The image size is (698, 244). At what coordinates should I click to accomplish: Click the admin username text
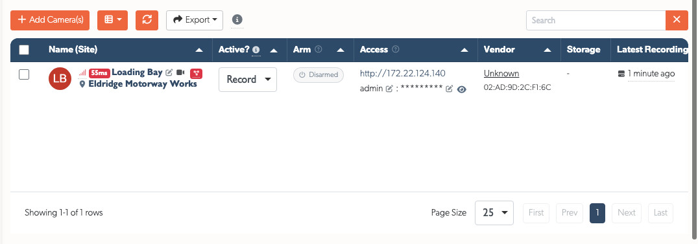371,89
